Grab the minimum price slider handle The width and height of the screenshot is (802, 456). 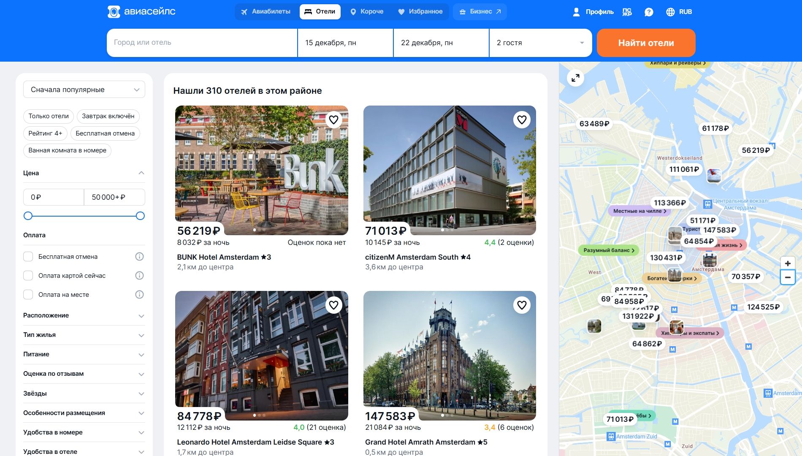28,216
